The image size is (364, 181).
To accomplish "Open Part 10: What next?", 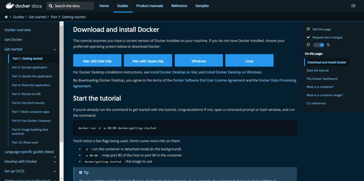I will tap(25, 143).
